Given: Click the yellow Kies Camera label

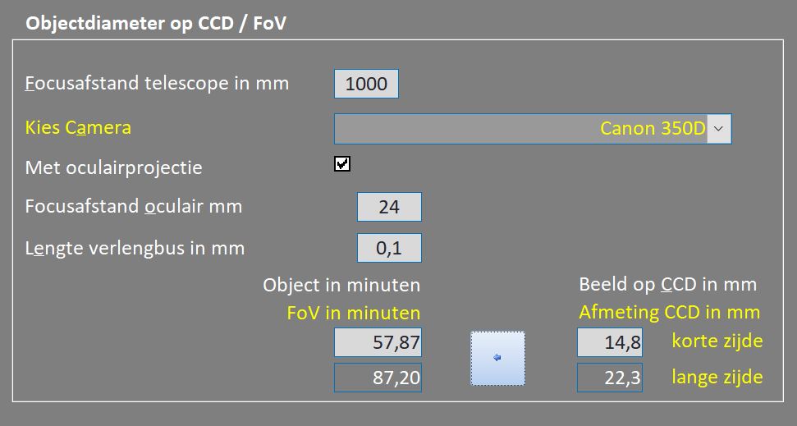Looking at the screenshot, I should click(78, 127).
